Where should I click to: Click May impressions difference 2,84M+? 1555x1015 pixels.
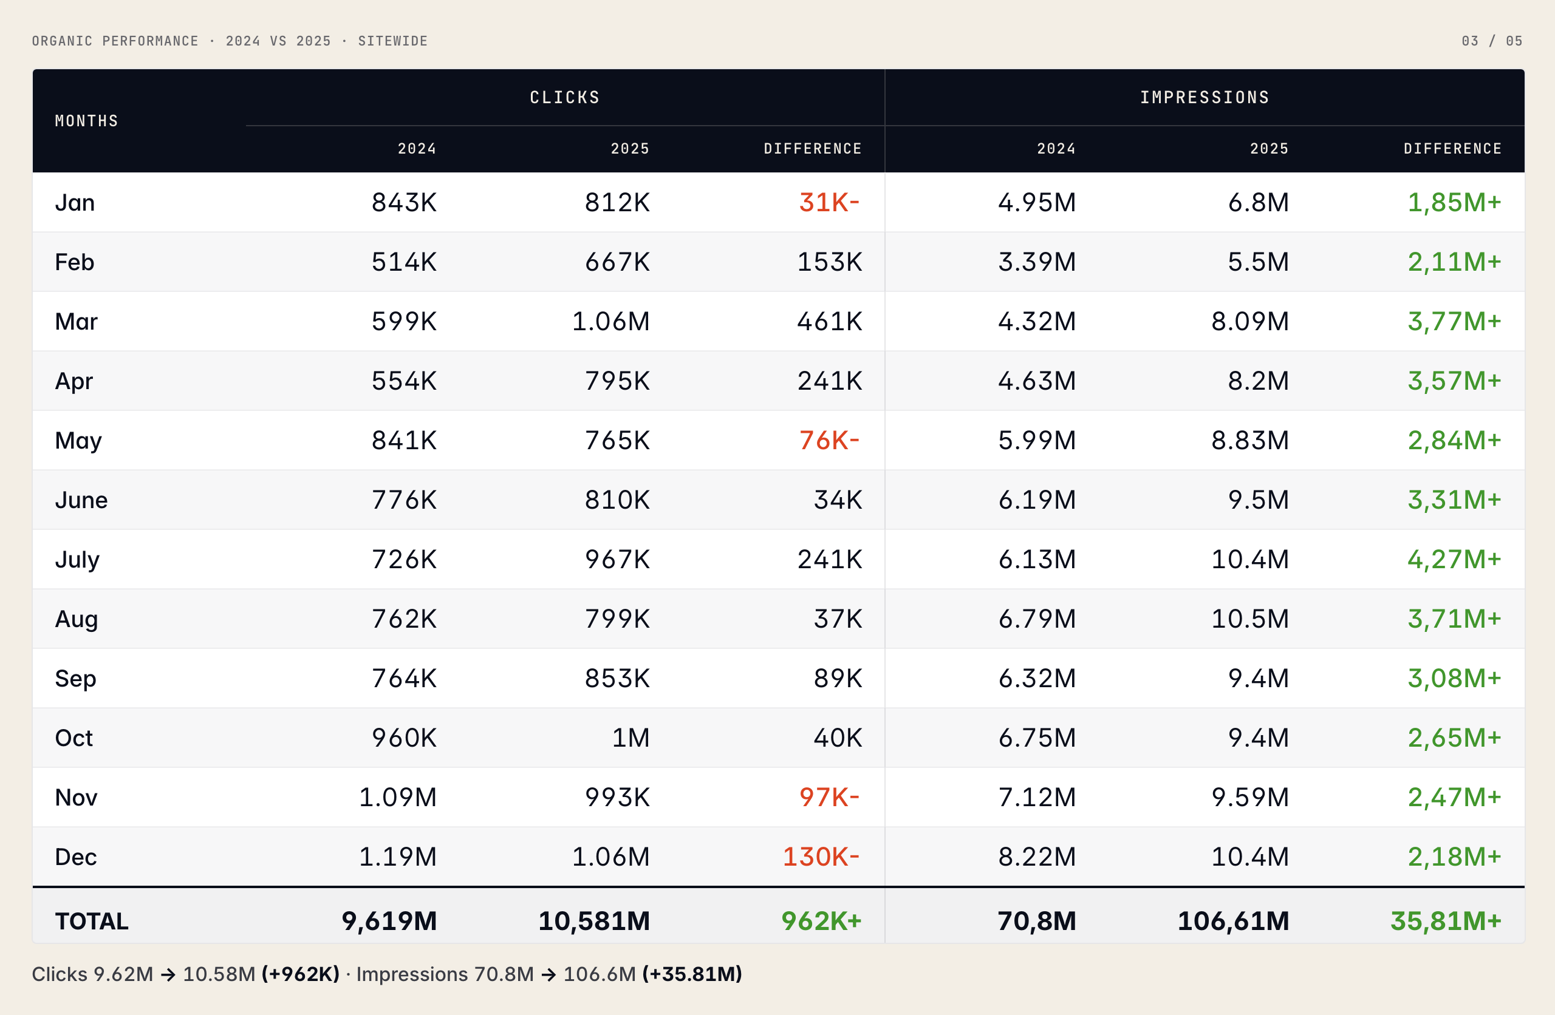coord(1454,440)
